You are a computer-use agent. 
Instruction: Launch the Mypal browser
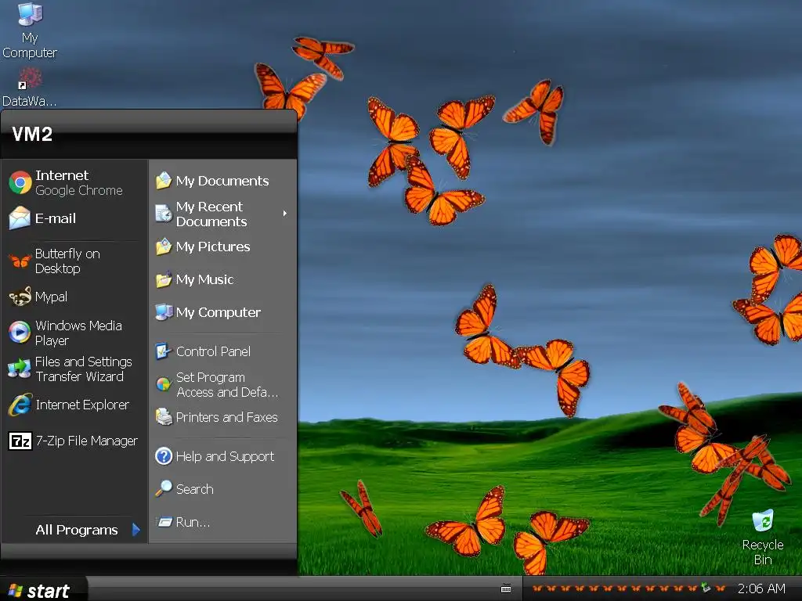74,297
